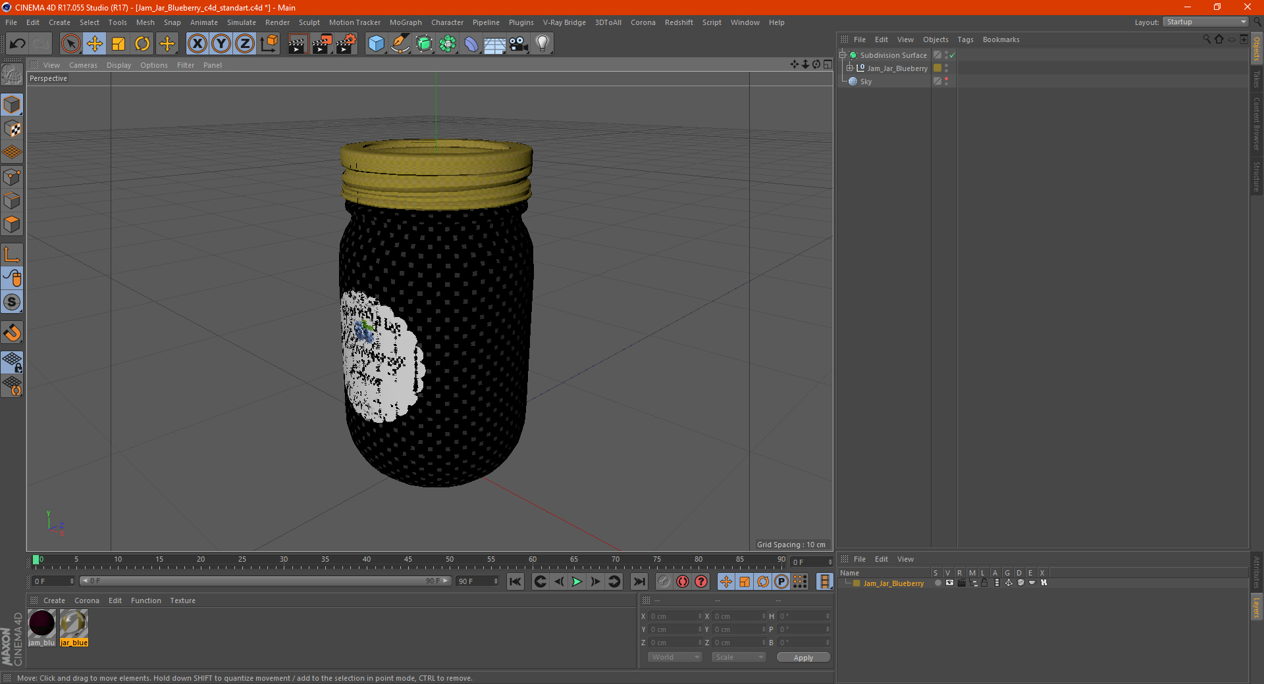Toggle Jam_Jar_Blueberry visibility dots

[x=947, y=68]
